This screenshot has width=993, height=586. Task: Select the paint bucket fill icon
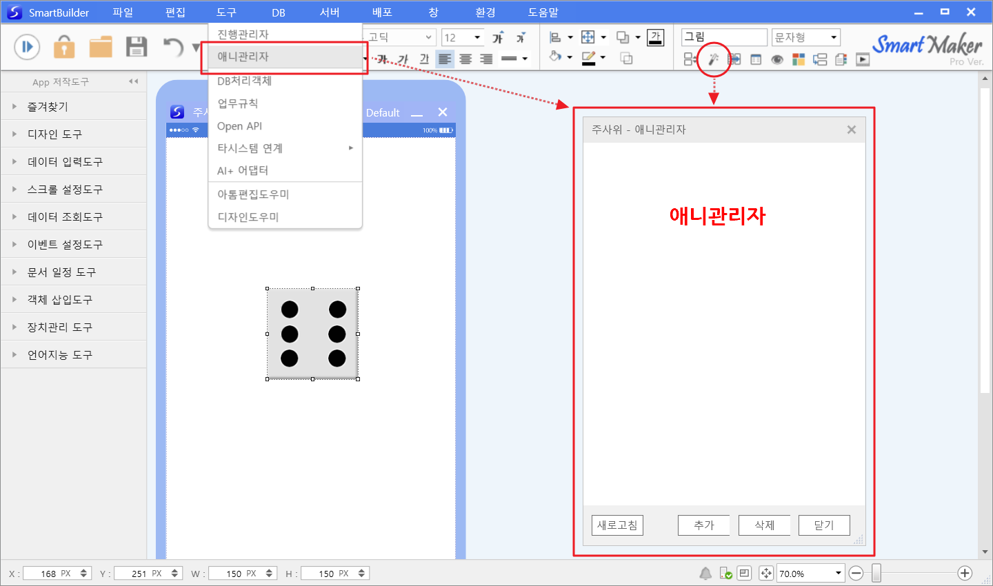[x=556, y=57]
